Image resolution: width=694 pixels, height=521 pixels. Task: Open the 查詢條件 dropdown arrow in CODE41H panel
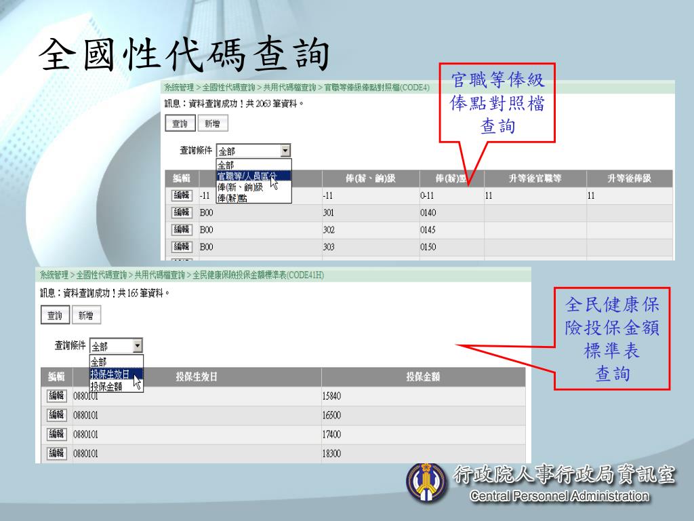[138, 345]
